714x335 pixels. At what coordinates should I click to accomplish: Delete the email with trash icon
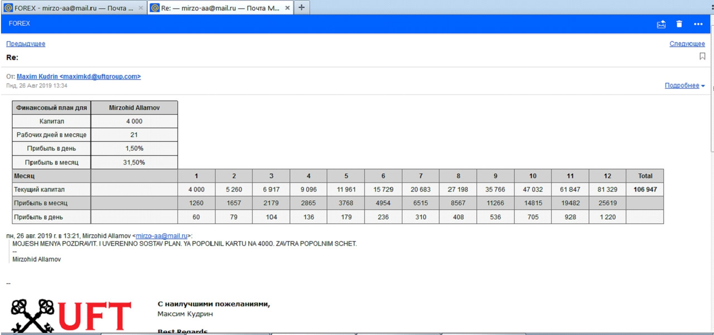679,24
